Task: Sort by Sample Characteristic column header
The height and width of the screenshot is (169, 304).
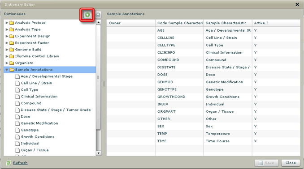Action: pos(228,23)
